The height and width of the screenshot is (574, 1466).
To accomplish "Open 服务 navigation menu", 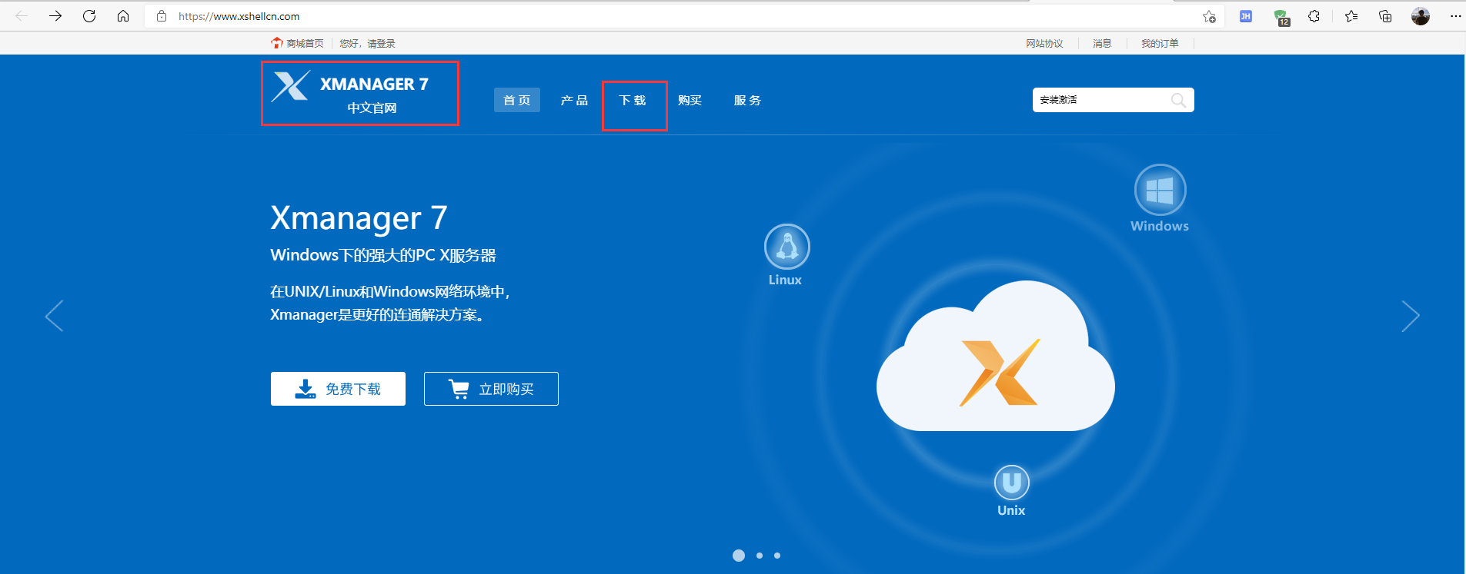I will coord(747,101).
